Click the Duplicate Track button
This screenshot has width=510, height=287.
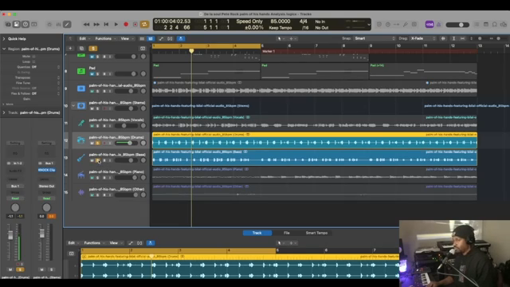pyautogui.click(x=81, y=49)
